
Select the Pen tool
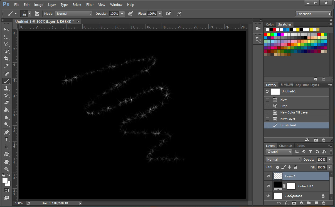[x=6, y=132]
